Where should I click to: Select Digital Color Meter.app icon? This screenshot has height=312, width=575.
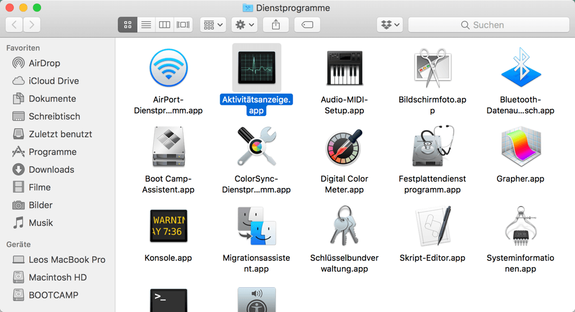(344, 147)
